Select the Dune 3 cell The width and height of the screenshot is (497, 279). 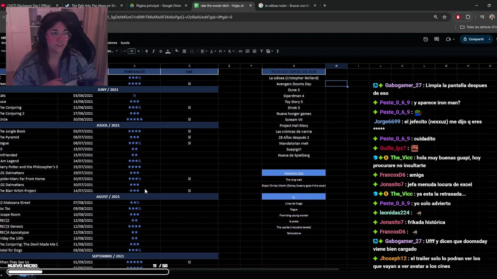294,90
